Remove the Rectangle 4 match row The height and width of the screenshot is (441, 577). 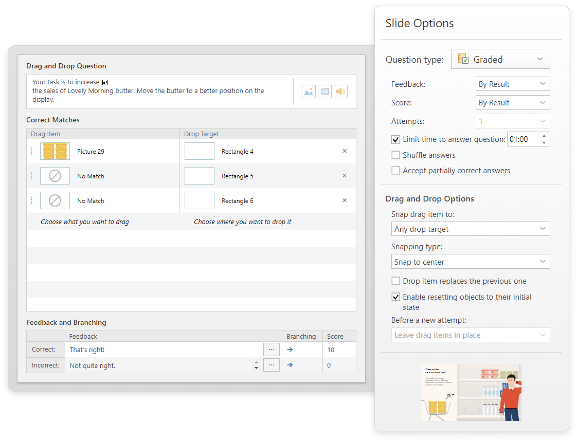[345, 151]
